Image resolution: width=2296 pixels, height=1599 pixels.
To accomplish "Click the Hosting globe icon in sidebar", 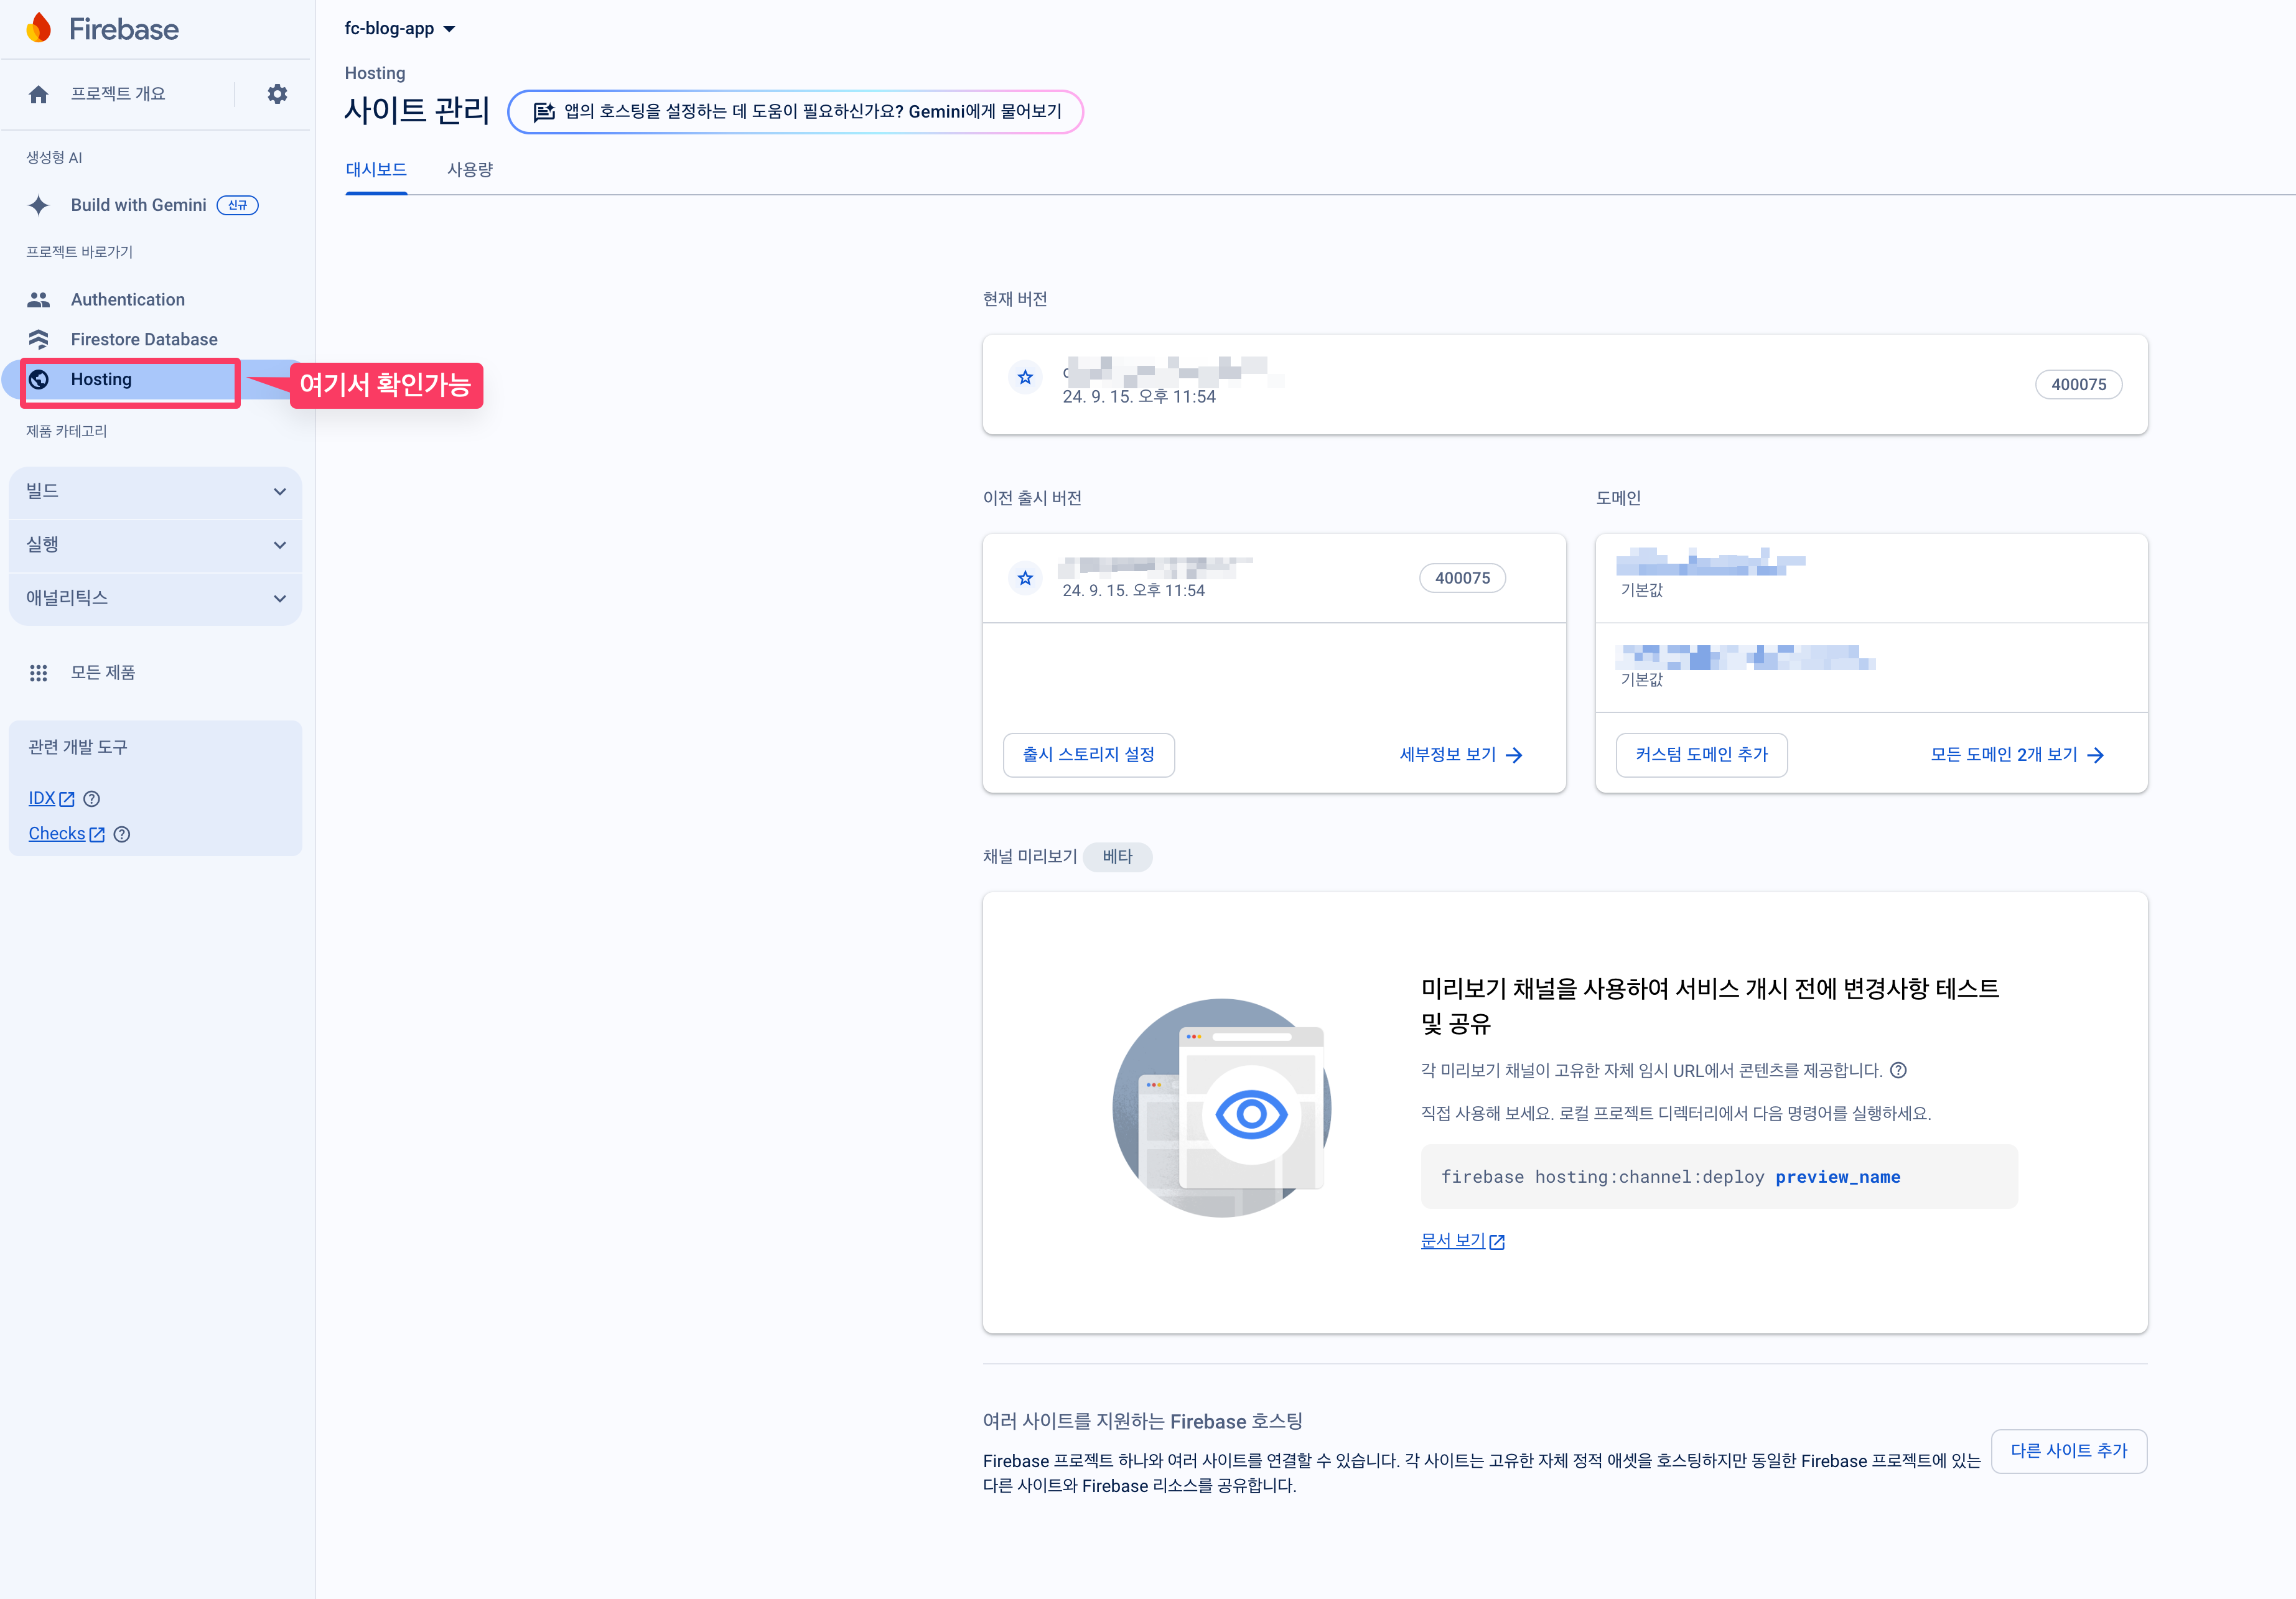I will click(39, 380).
